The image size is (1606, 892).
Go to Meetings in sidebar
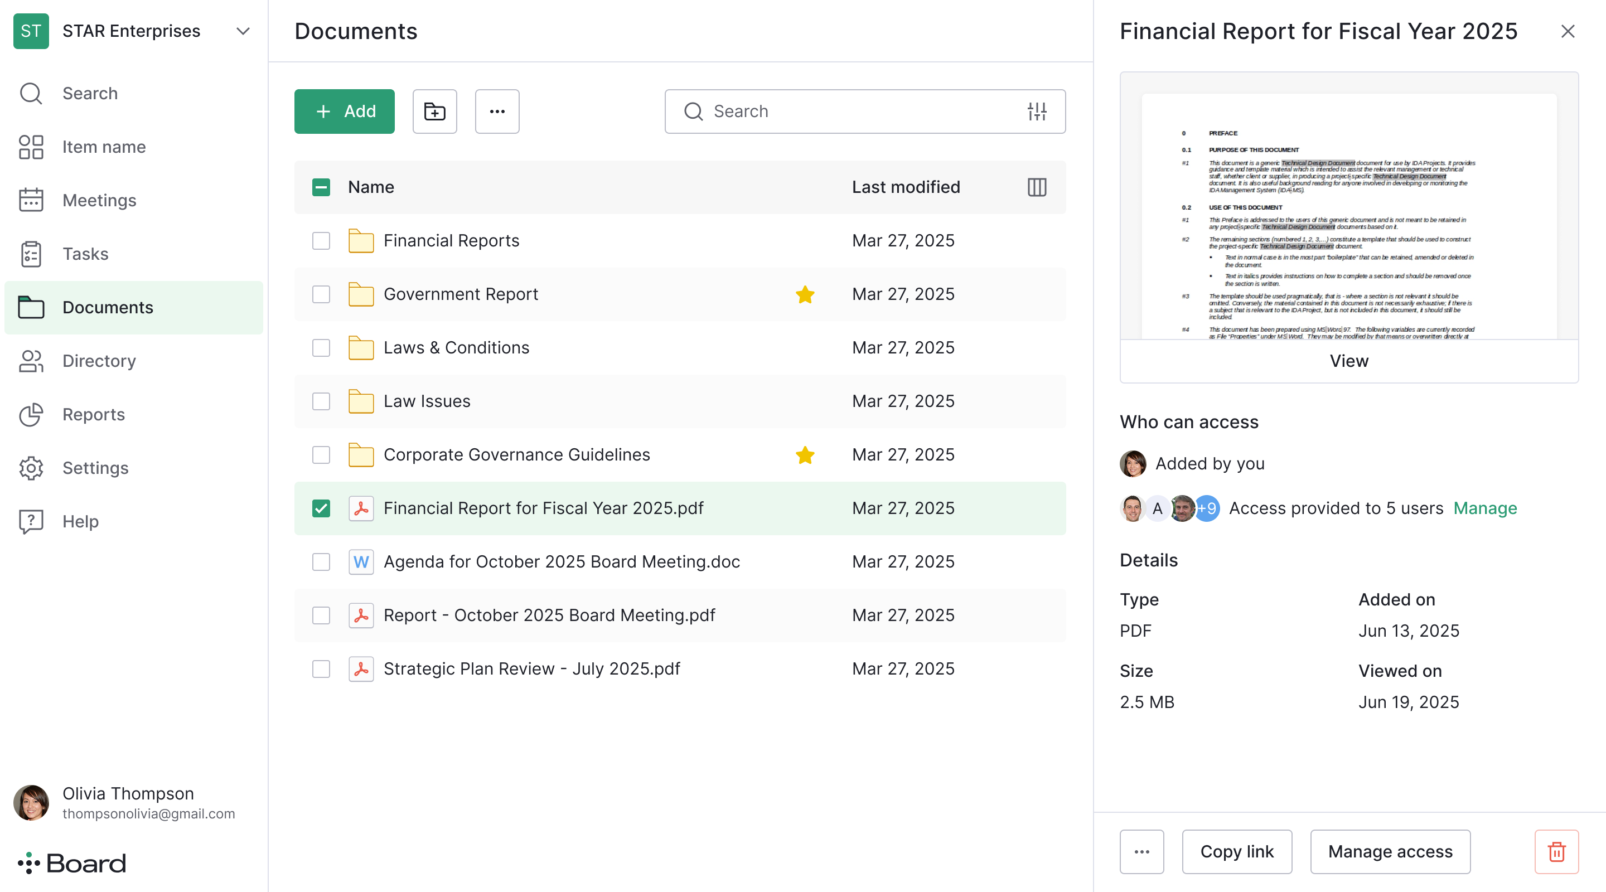[x=99, y=200]
